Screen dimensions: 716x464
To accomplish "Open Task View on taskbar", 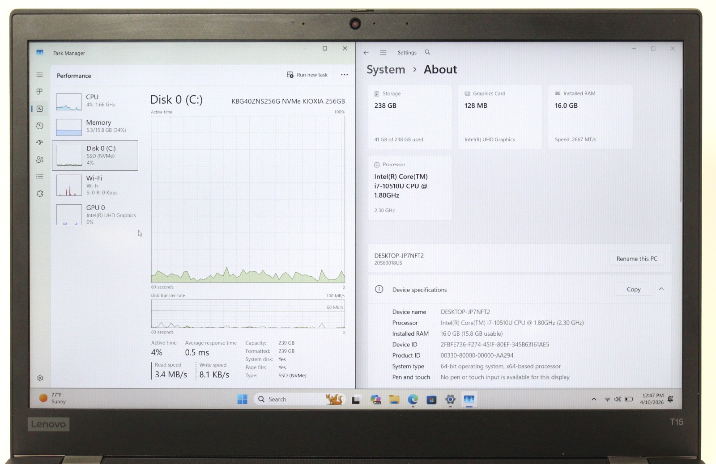I will pos(356,400).
